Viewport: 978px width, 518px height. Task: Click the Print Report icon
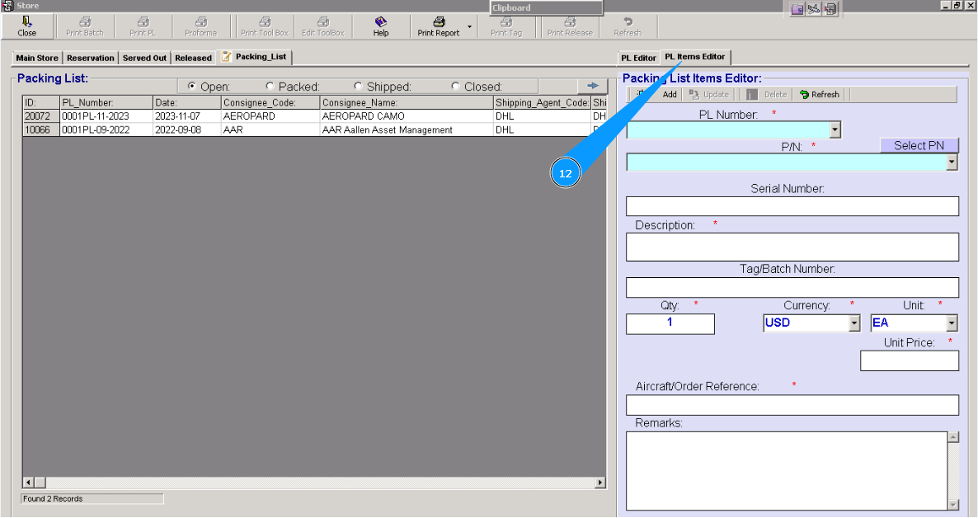[439, 21]
